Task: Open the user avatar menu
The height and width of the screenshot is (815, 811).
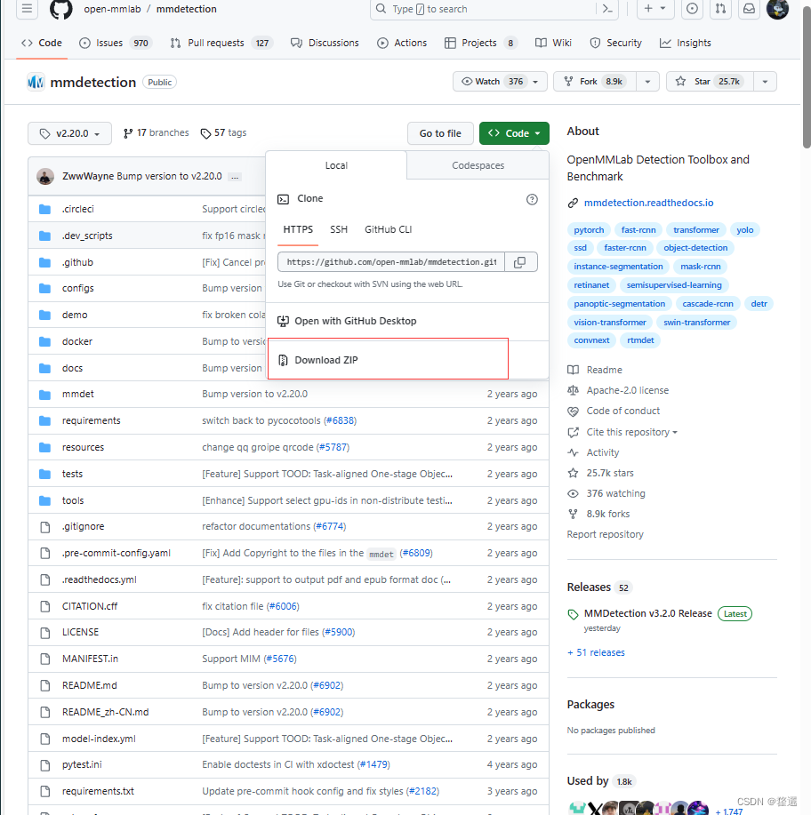Action: coord(777,9)
